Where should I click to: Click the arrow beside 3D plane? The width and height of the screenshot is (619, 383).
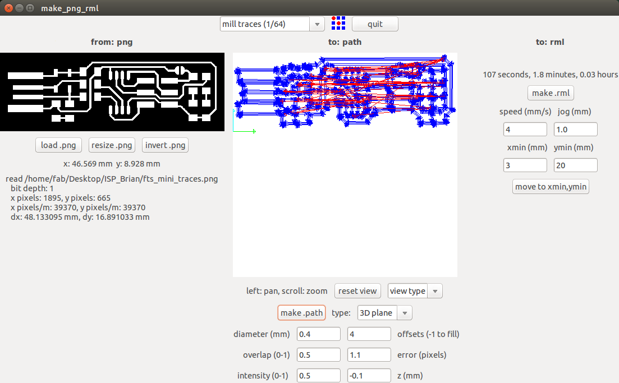click(405, 313)
